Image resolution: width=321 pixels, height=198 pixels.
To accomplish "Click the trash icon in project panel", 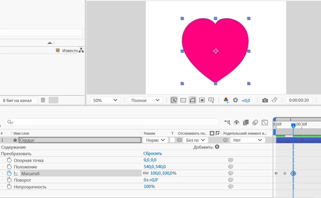I will [x=43, y=100].
